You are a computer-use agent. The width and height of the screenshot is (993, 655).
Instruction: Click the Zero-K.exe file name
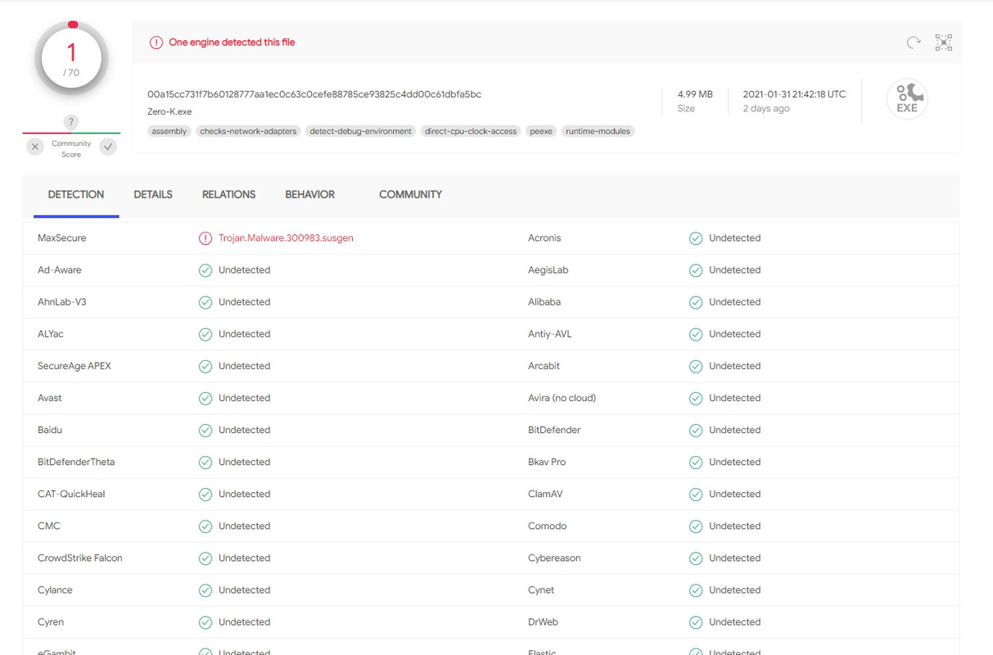[169, 111]
